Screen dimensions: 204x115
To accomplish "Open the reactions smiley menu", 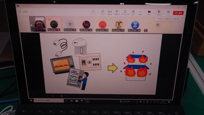I will point(125,12).
